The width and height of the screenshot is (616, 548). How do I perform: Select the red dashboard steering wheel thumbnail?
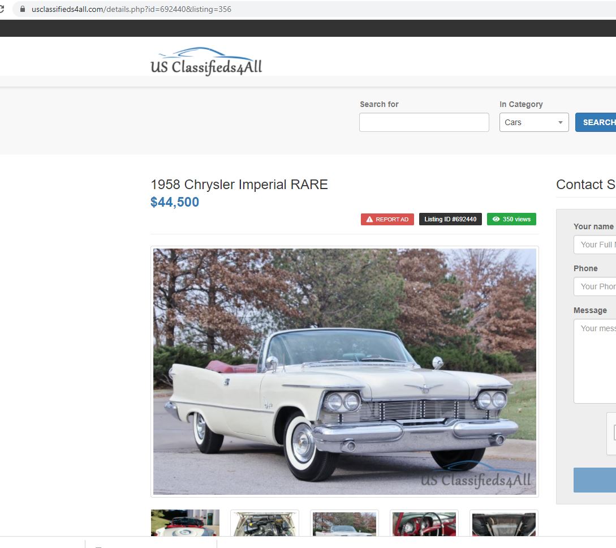(424, 524)
